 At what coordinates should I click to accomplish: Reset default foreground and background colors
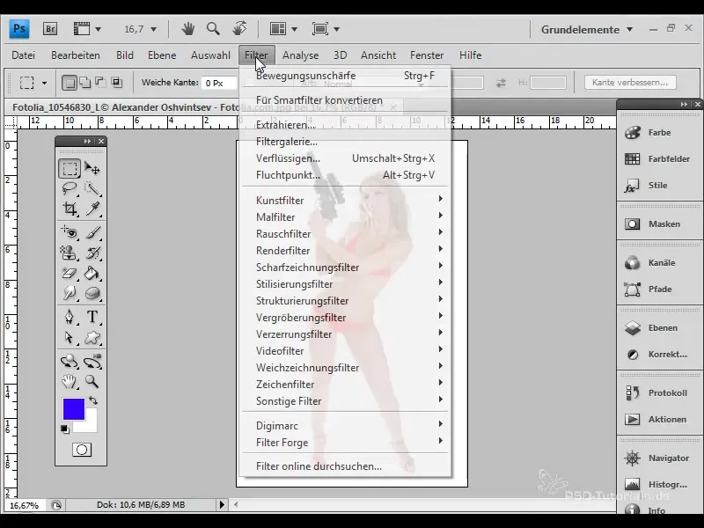tap(64, 429)
